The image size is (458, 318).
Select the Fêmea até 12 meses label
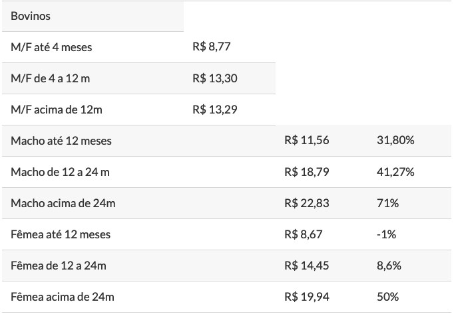pyautogui.click(x=61, y=234)
